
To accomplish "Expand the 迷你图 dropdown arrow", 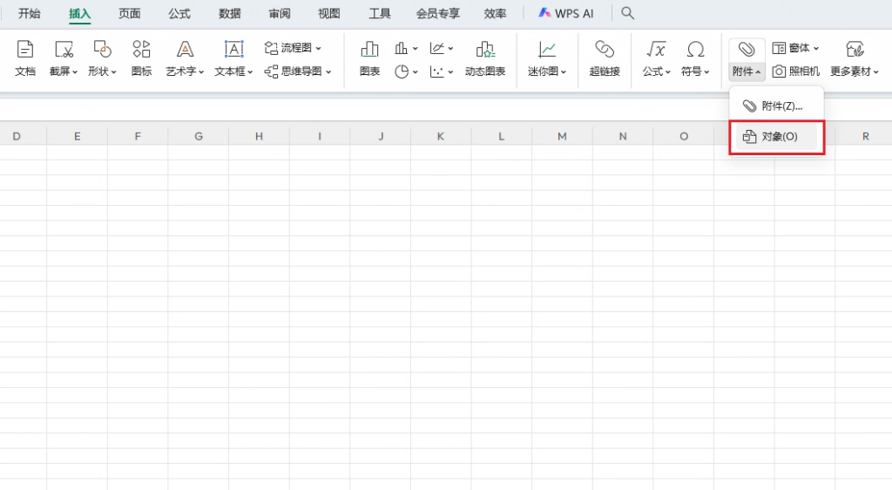I will click(x=564, y=71).
